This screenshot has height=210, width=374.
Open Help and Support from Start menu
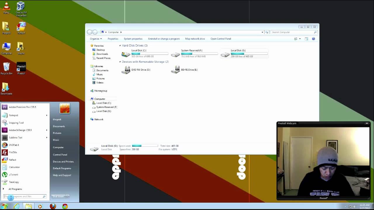click(x=62, y=175)
